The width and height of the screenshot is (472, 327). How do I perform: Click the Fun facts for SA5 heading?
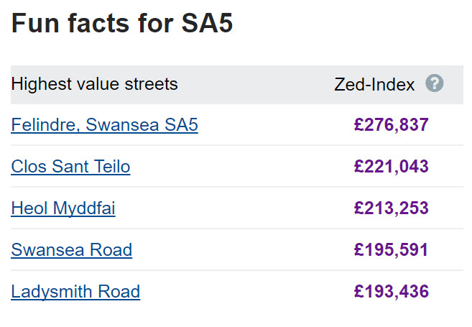[x=122, y=23]
